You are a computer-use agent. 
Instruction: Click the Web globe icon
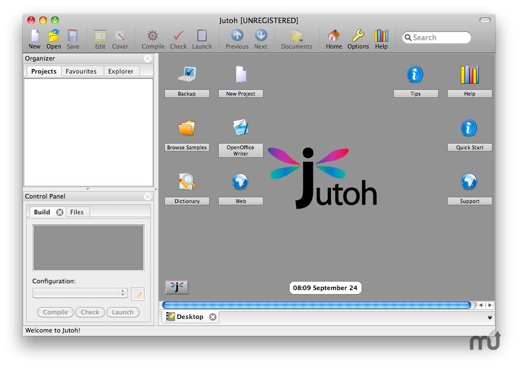[x=240, y=182]
